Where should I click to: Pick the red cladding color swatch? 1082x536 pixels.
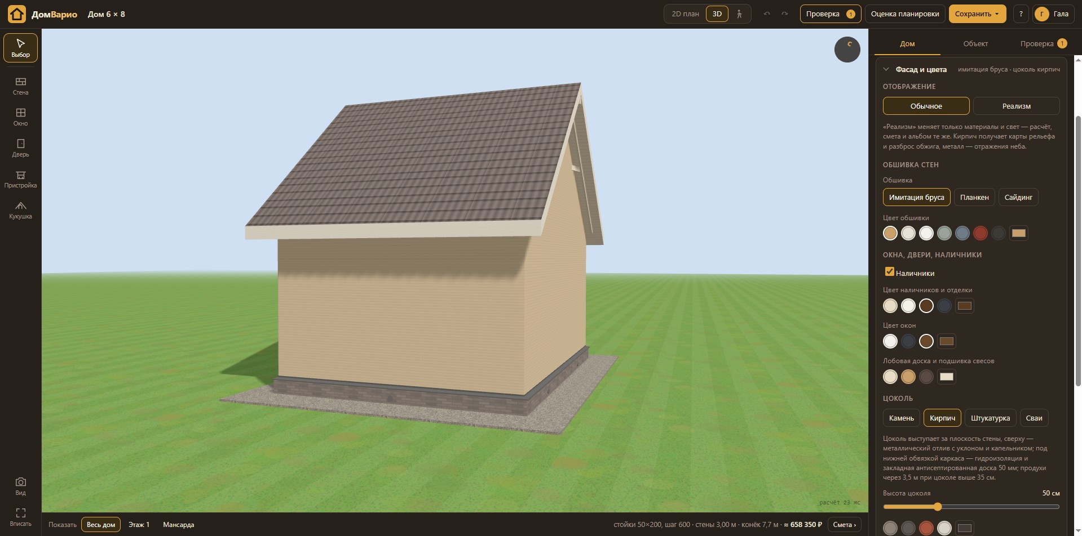pyautogui.click(x=980, y=233)
